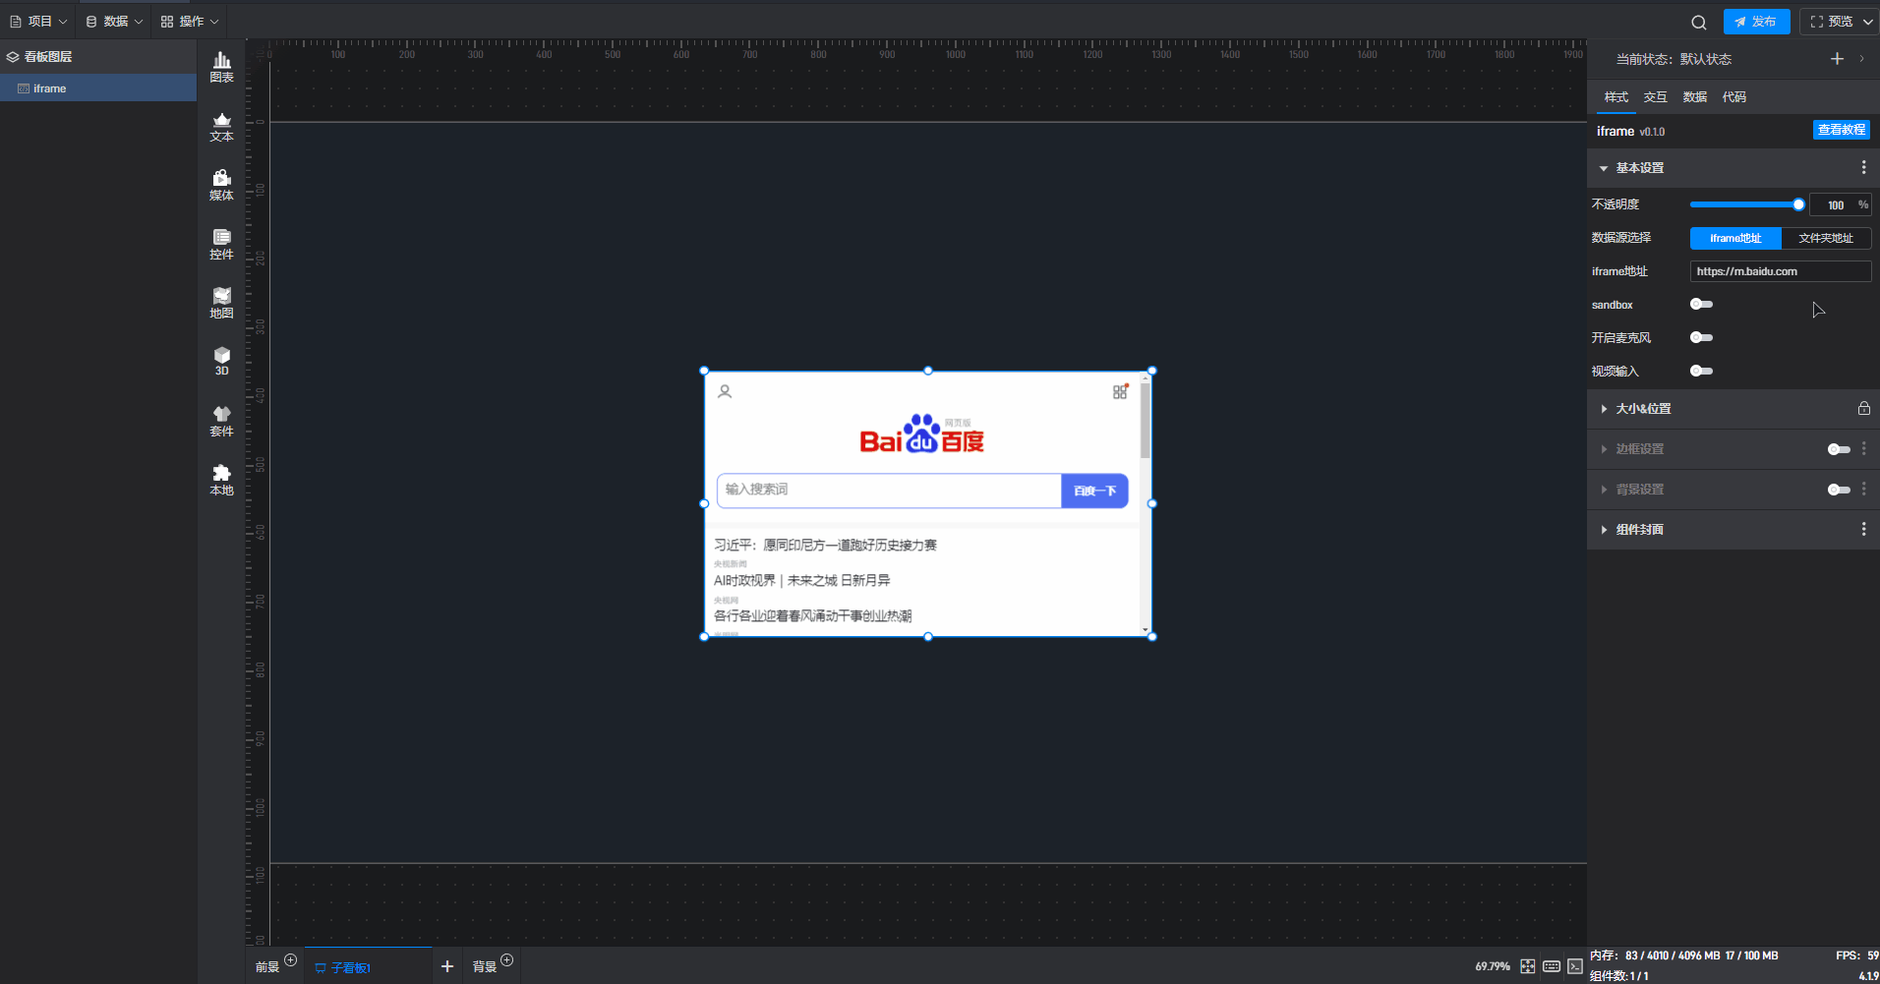Open the three-dot menu for 背景设置
Screen dimensions: 1880x984
(1863, 489)
